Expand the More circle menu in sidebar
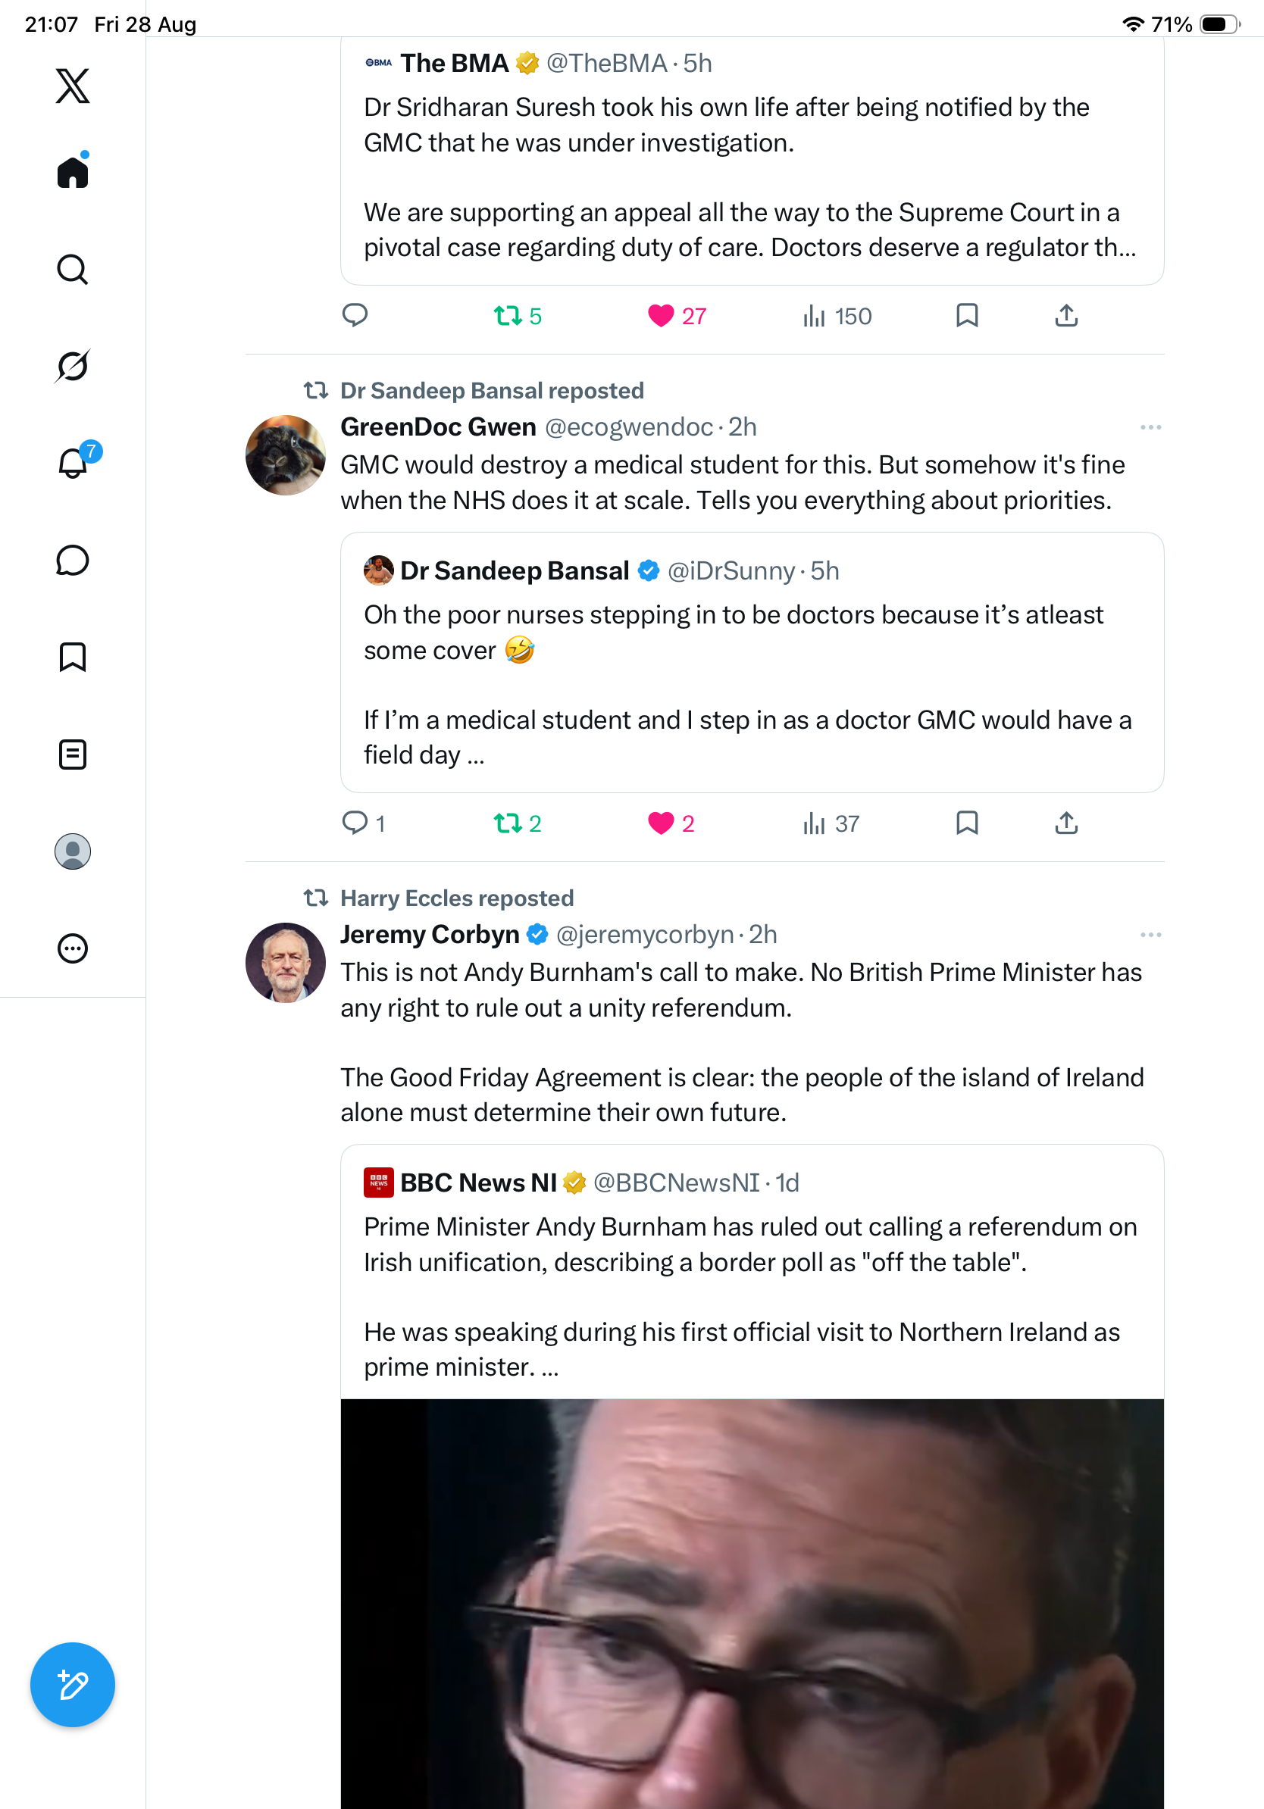The image size is (1264, 1809). [x=73, y=948]
